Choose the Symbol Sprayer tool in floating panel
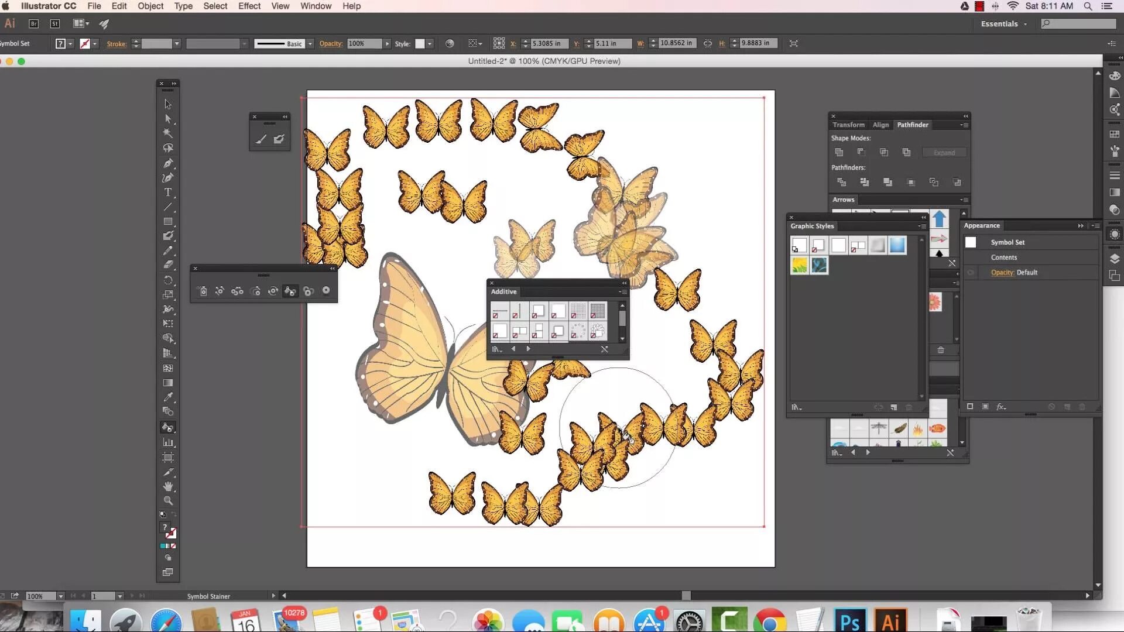The height and width of the screenshot is (632, 1124). [203, 291]
